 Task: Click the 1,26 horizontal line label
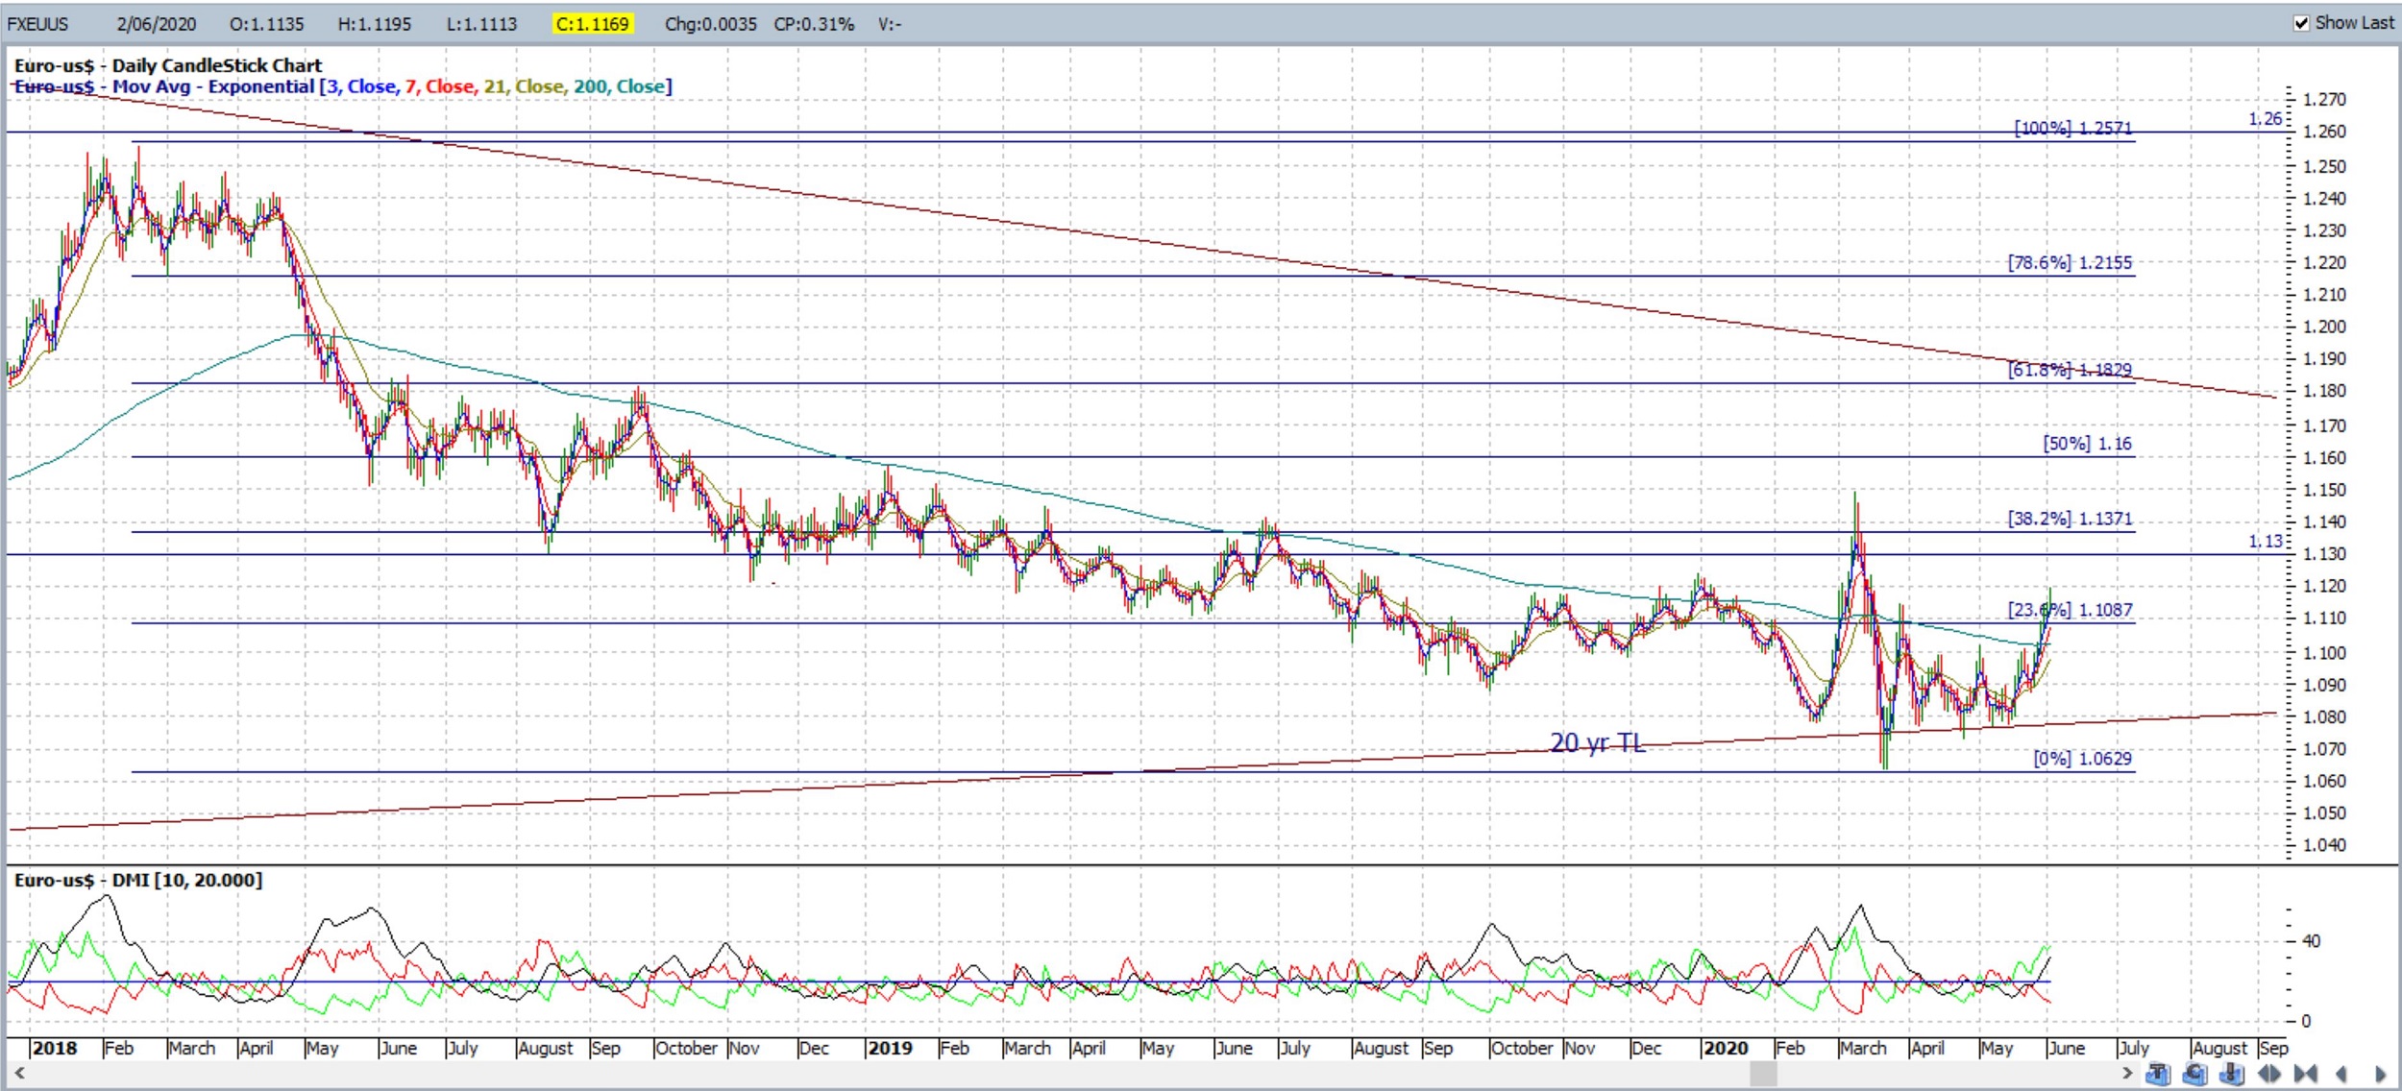tap(2265, 119)
